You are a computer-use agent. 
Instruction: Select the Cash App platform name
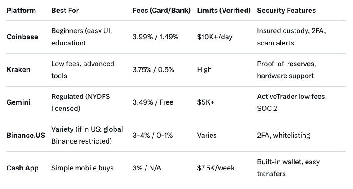pos(23,168)
